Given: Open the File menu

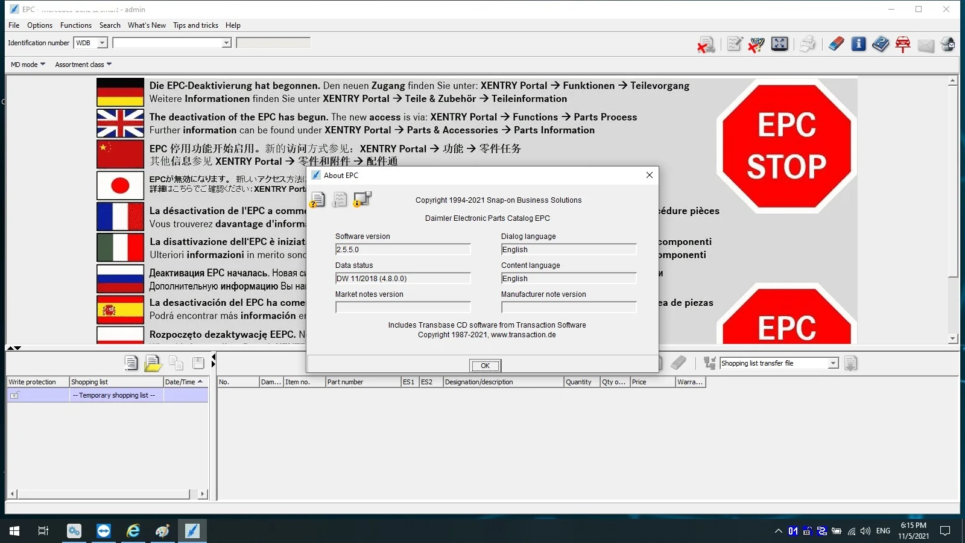Looking at the screenshot, I should pyautogui.click(x=14, y=25).
